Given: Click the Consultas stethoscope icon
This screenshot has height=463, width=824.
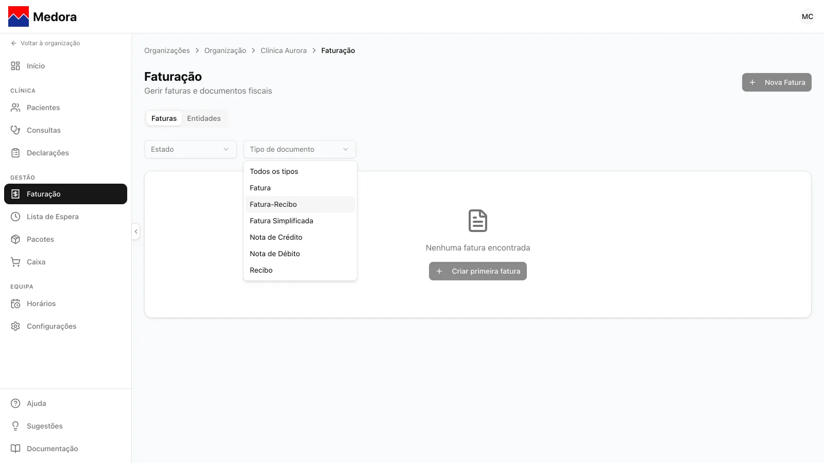Looking at the screenshot, I should click(15, 130).
